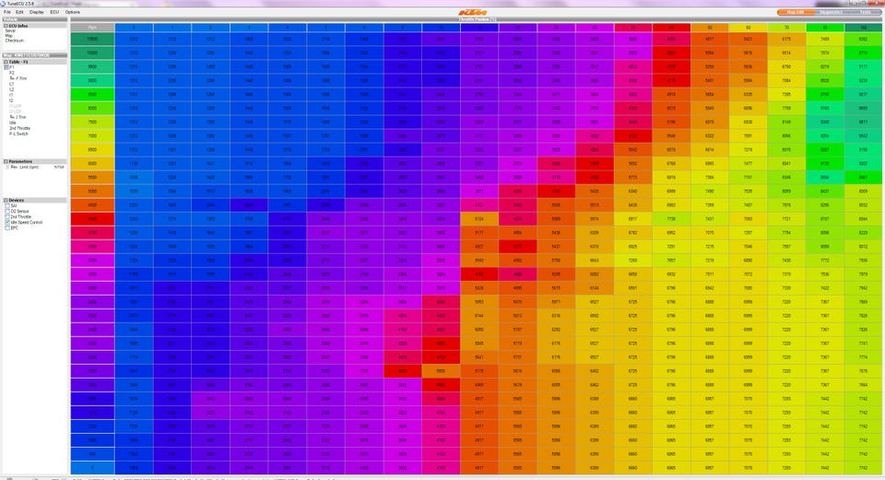Collapse the Table - F1 tree section
885x480 pixels.
point(6,62)
